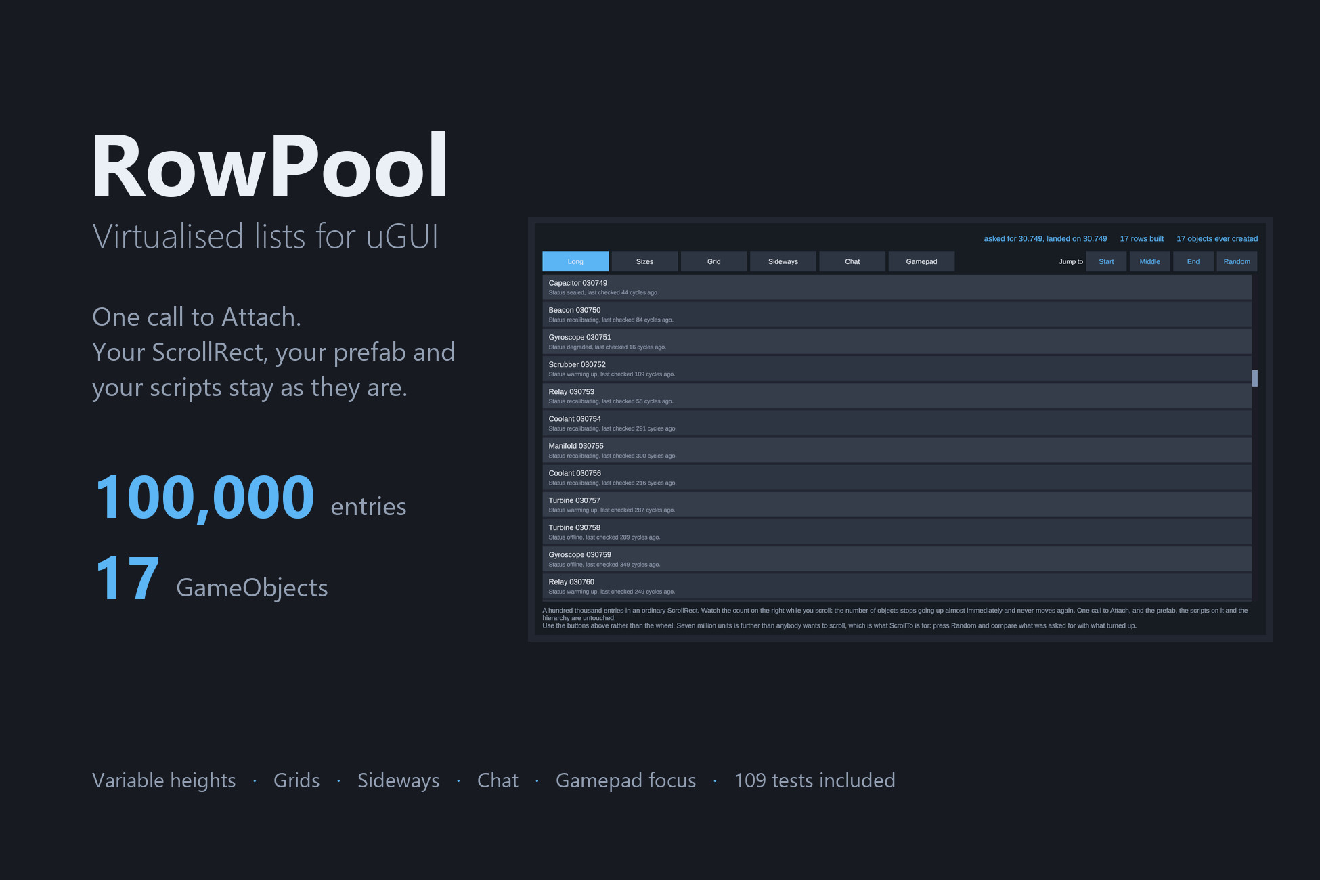The width and height of the screenshot is (1320, 880).
Task: Open the Chat demo tab
Action: [852, 261]
